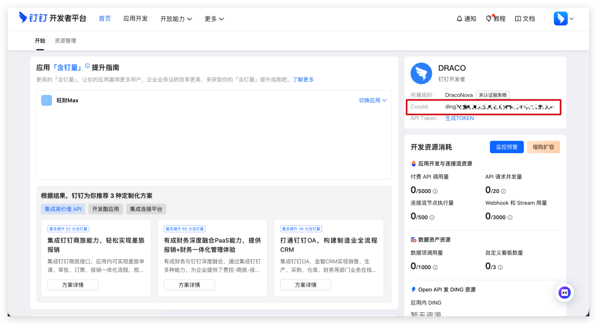Open account menu arrow beside avatar
597x324 pixels.
click(x=572, y=19)
